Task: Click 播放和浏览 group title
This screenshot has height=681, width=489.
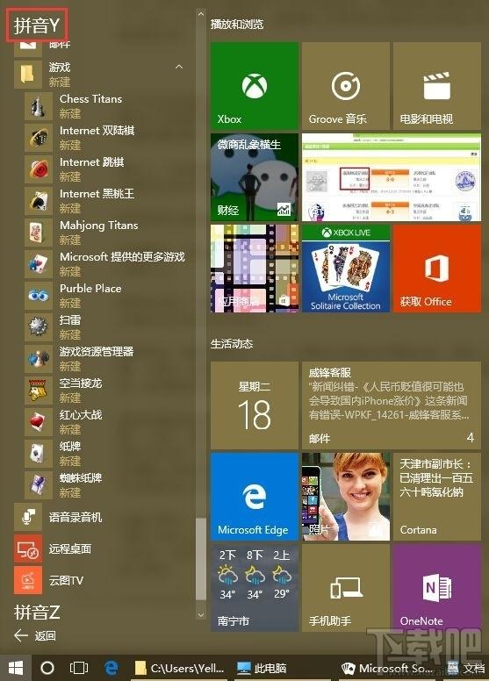Action: click(237, 25)
